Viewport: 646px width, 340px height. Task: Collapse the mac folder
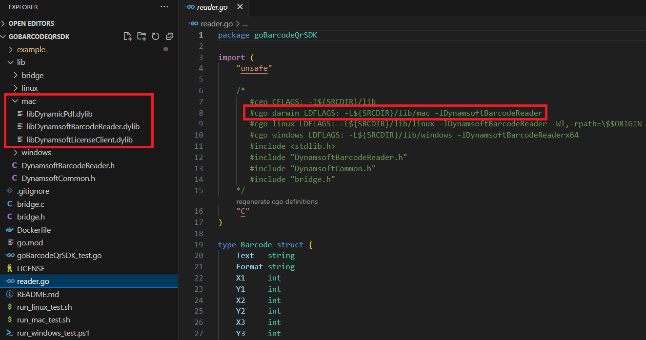point(28,101)
